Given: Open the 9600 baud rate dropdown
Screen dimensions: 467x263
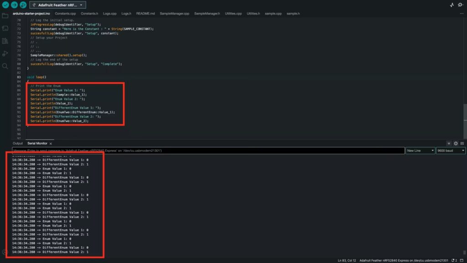Looking at the screenshot, I should [450, 150].
